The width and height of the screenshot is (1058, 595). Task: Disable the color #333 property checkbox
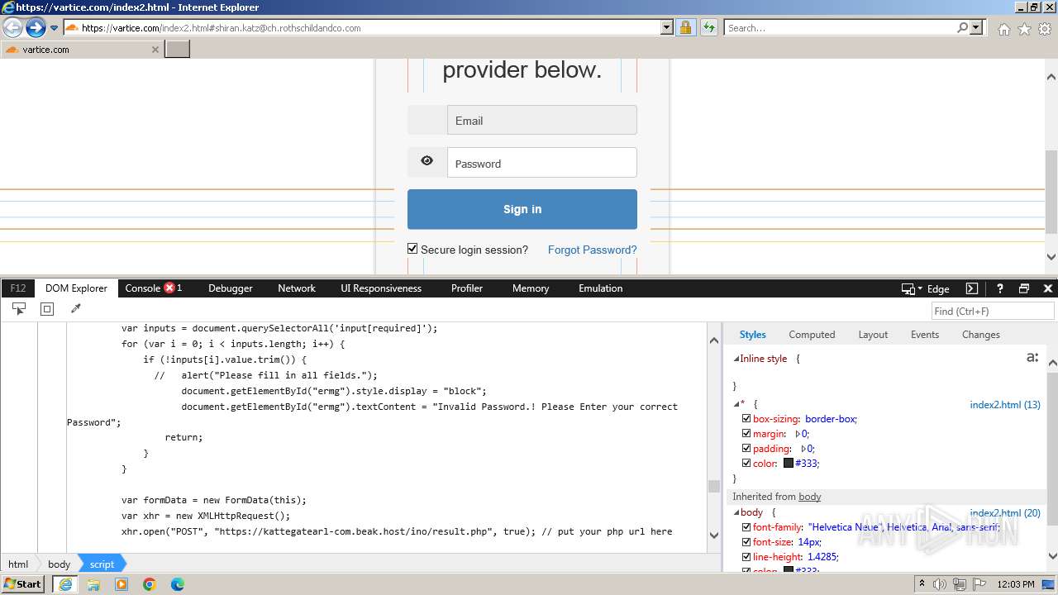[x=746, y=464]
